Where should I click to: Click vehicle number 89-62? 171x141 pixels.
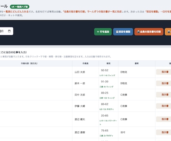coord(104,104)
